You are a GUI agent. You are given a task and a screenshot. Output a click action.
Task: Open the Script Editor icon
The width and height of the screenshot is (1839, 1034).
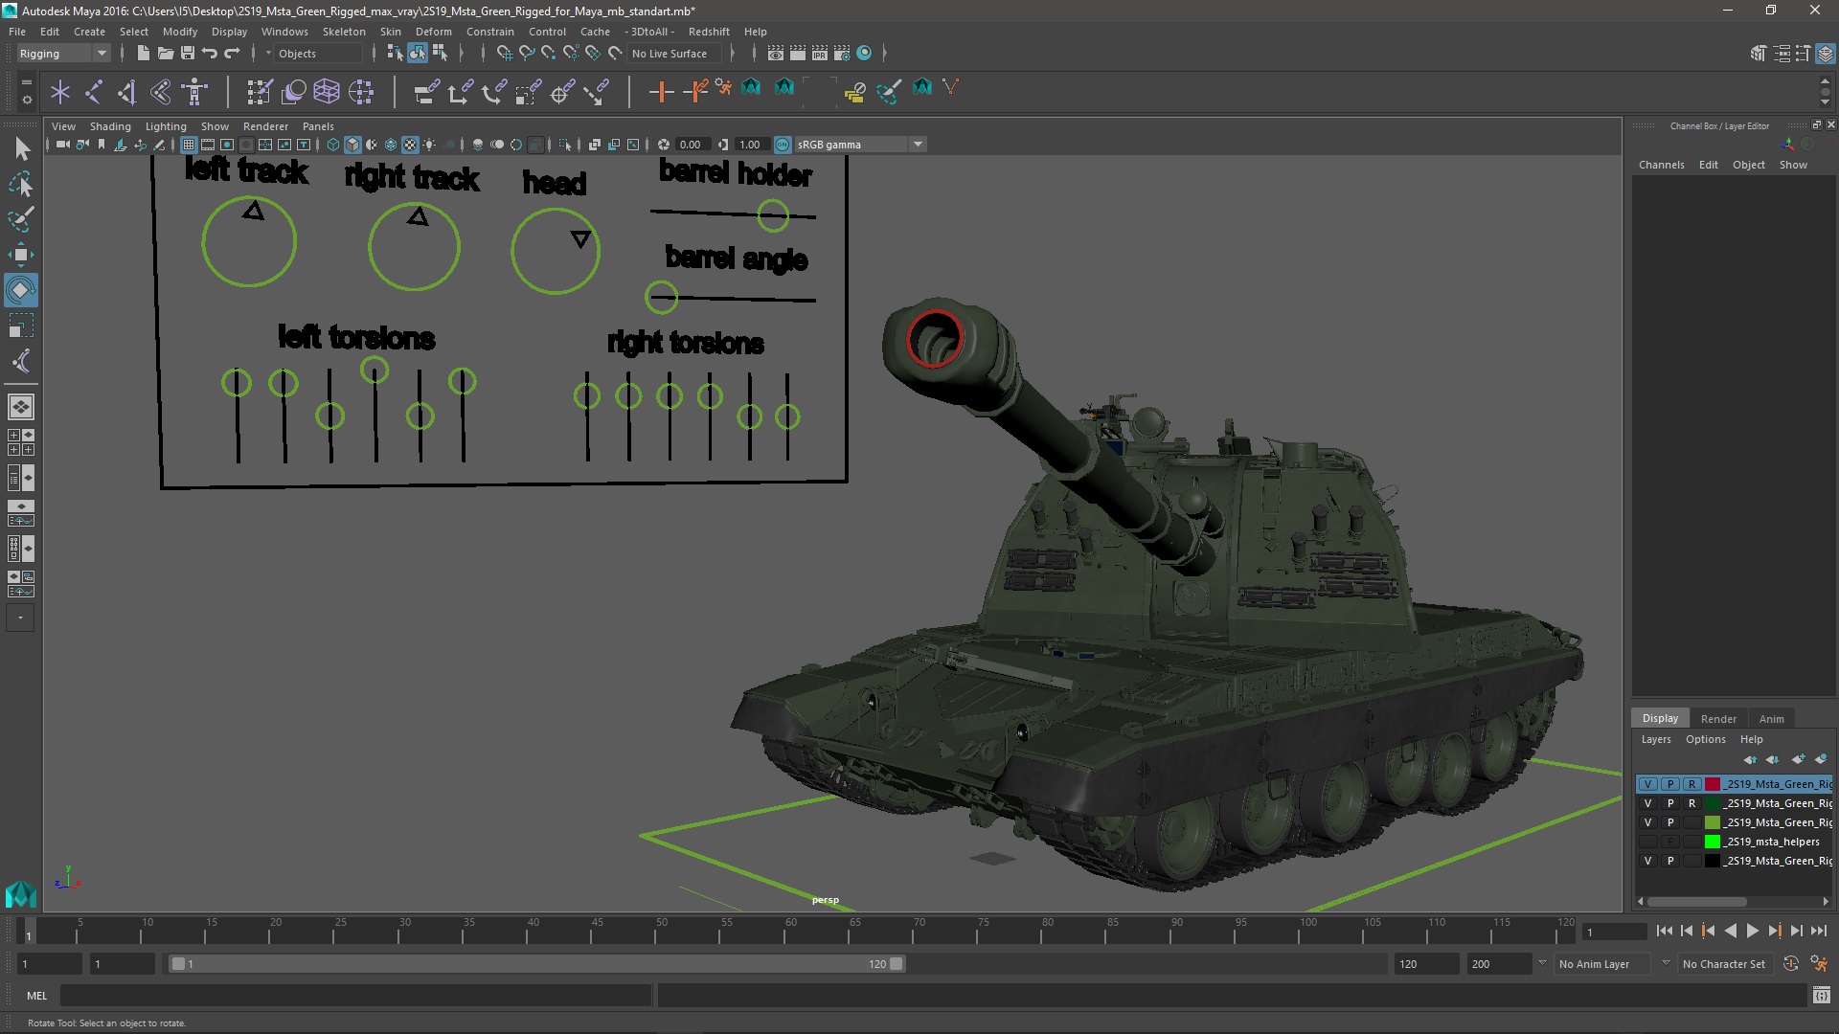click(1821, 996)
